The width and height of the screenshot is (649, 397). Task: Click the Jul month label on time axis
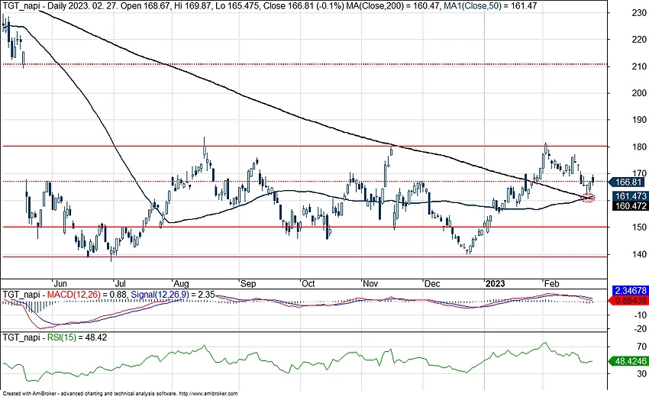120,283
